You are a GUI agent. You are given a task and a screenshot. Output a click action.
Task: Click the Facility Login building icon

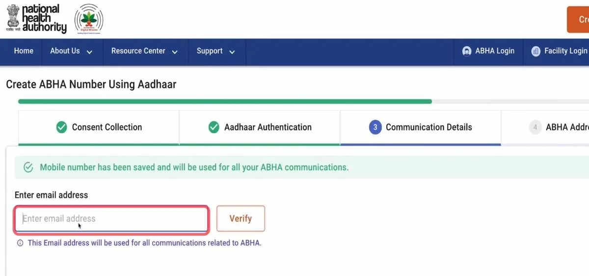(x=535, y=51)
